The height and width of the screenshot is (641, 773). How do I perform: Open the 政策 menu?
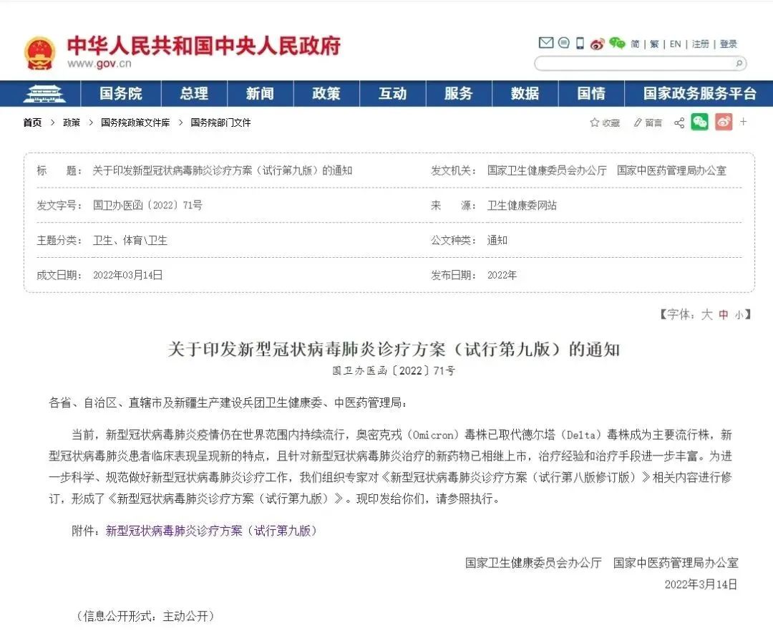pyautogui.click(x=326, y=93)
